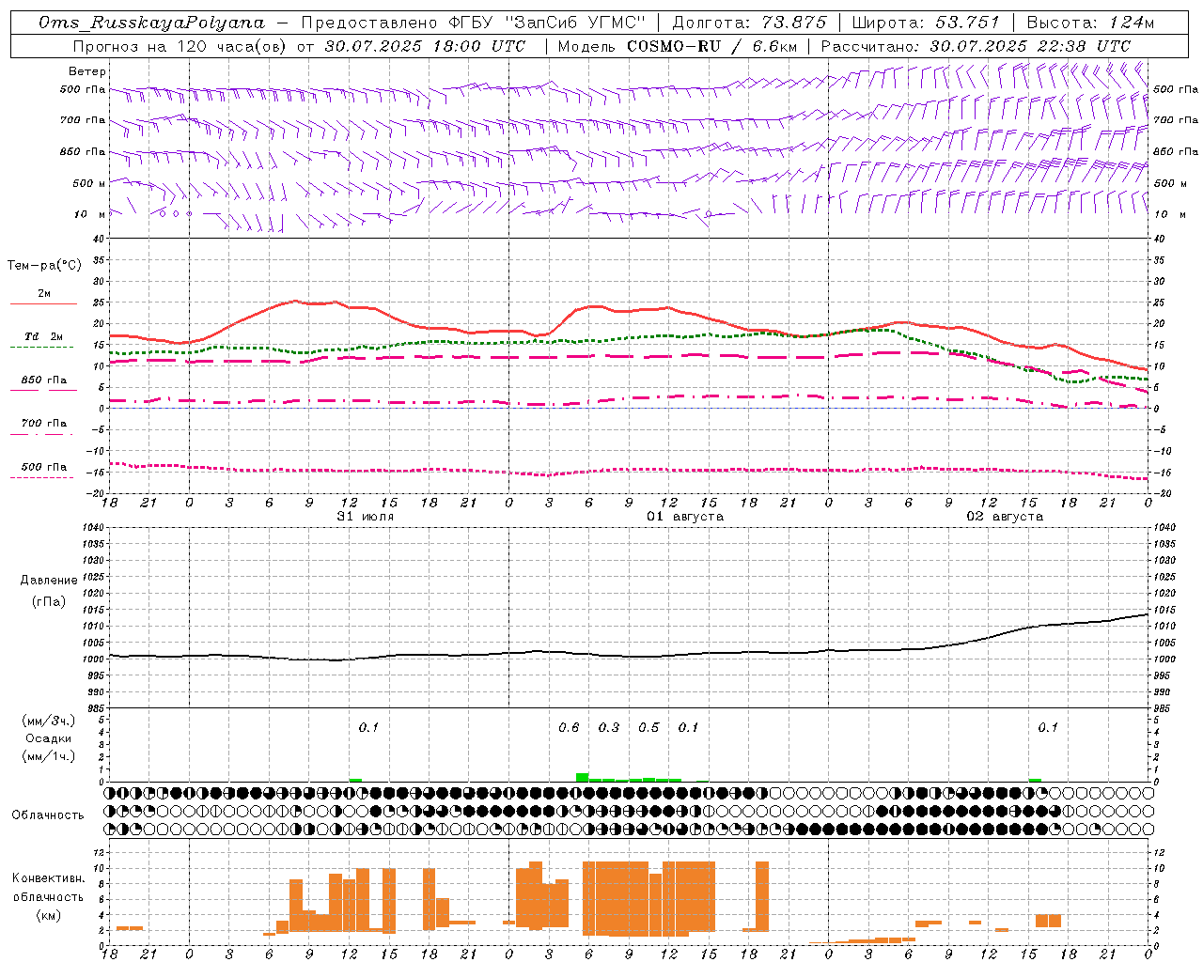
Task: Click the forecast start "30.07.2025 18:00 UTC"
Action: coord(425,46)
